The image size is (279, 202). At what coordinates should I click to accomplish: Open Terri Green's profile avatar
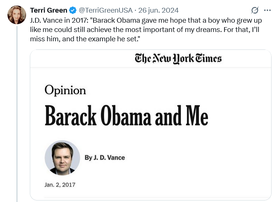coord(17,15)
